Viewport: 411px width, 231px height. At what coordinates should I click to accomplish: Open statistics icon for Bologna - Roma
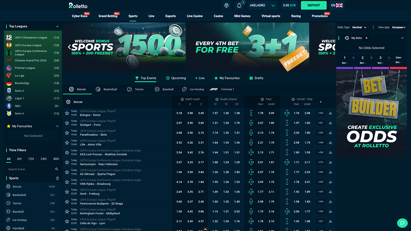coord(330,113)
